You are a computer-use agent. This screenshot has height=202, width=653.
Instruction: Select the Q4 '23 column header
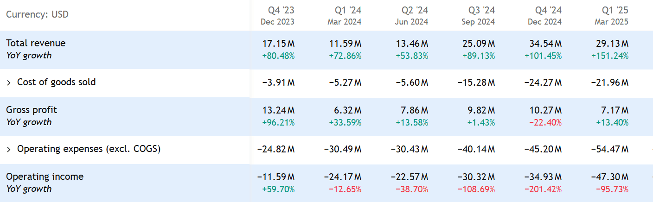coord(281,10)
